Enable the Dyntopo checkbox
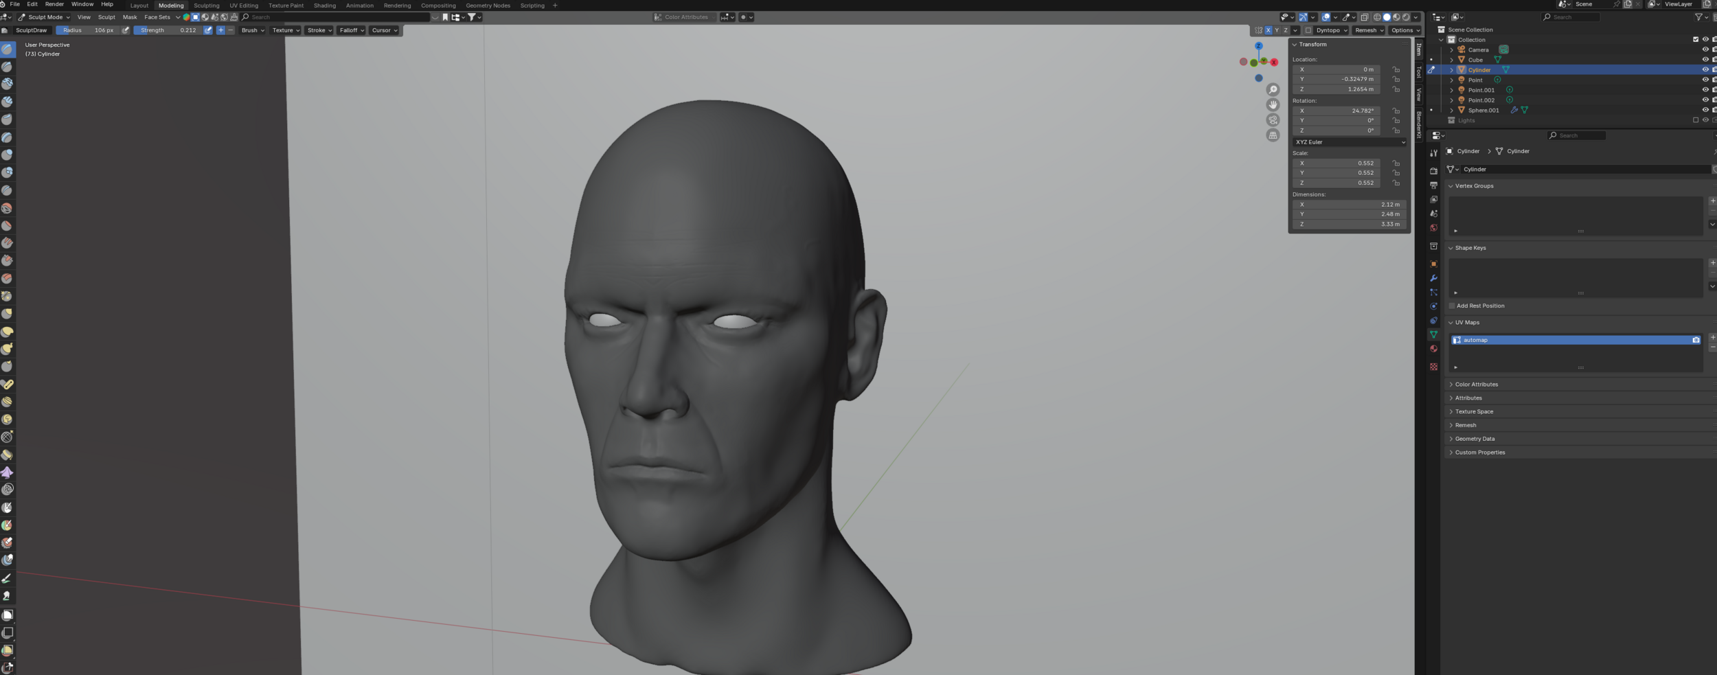Image resolution: width=1717 pixels, height=675 pixels. (1308, 30)
